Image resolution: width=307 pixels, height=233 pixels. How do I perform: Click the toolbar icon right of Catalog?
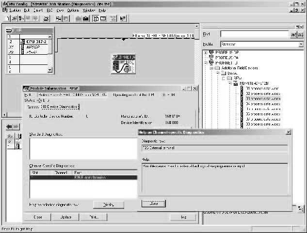tap(103, 18)
